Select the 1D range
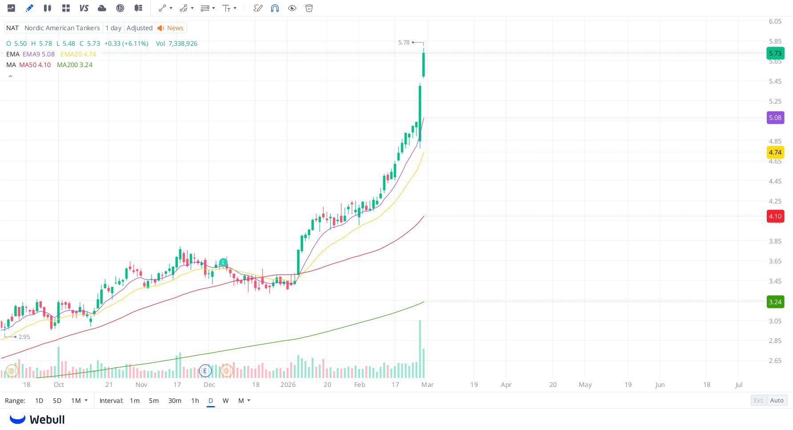The height and width of the screenshot is (430, 793). [39, 401]
